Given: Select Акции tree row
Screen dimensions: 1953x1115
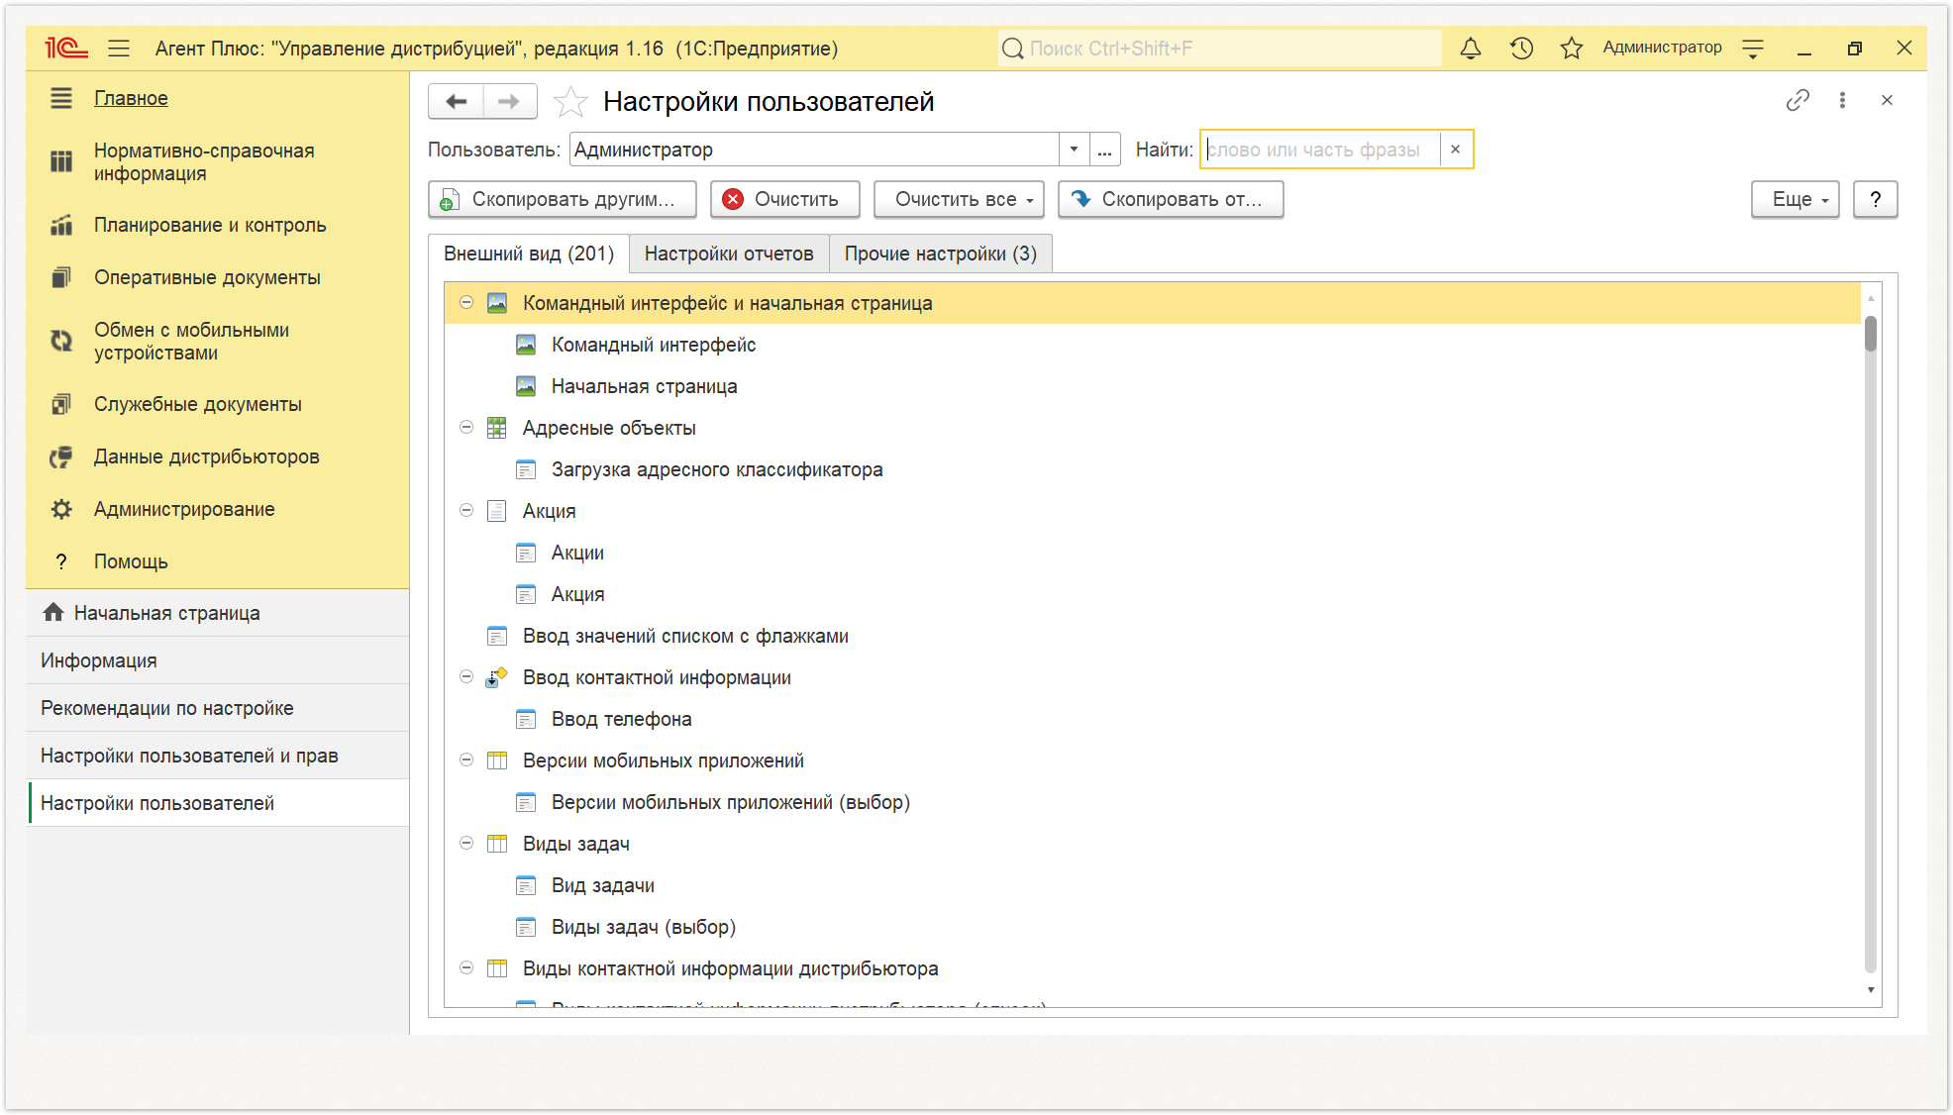Looking at the screenshot, I should click(1153, 553).
